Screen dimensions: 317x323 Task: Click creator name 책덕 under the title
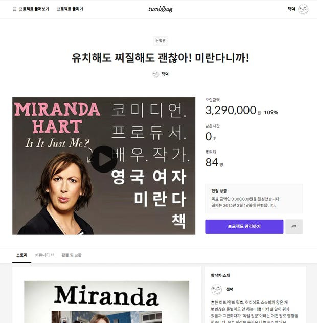165,74
